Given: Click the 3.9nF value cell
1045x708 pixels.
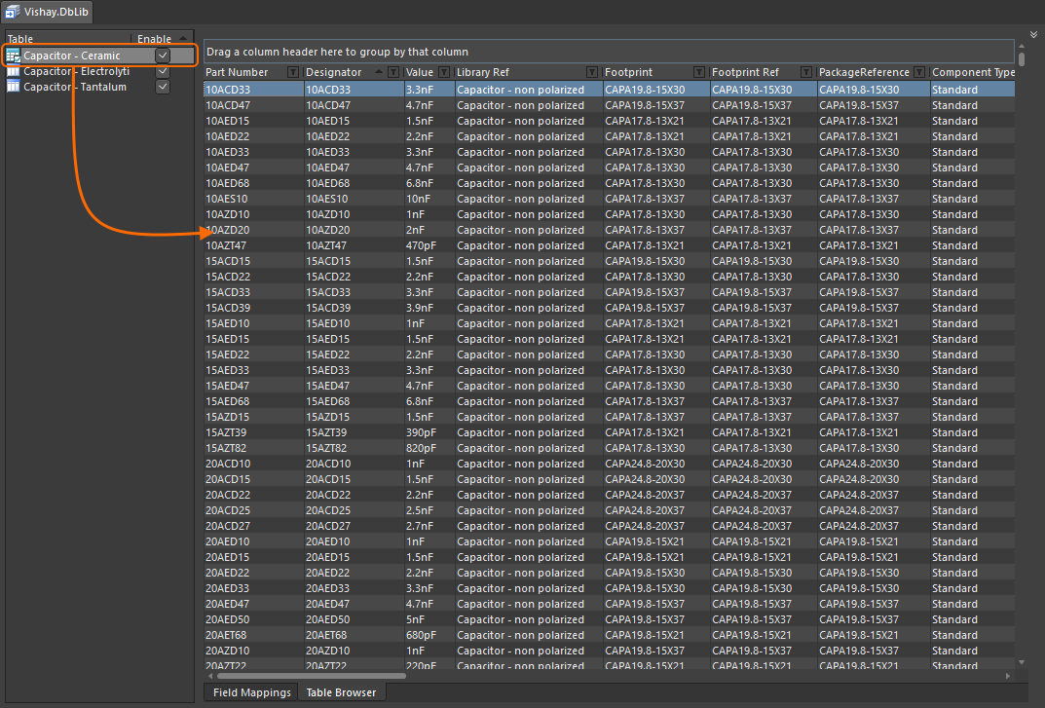Looking at the screenshot, I should point(429,308).
